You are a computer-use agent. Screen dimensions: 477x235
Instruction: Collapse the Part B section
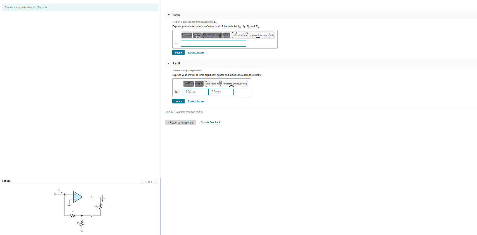(169, 64)
